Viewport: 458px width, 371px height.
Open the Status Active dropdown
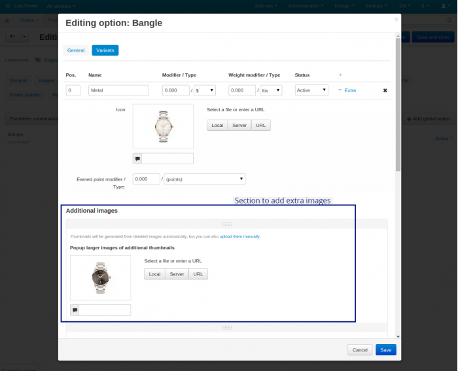click(x=311, y=90)
